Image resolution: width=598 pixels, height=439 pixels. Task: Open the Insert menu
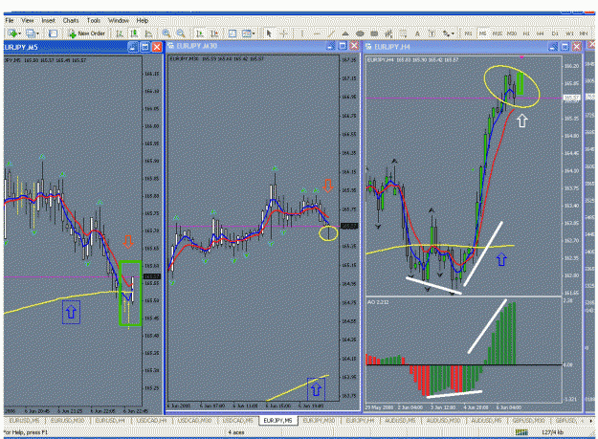(x=49, y=20)
